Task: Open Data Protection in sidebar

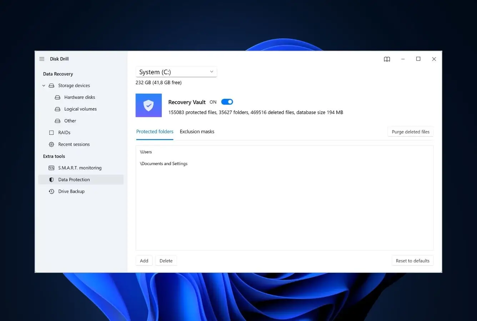Action: click(x=81, y=180)
